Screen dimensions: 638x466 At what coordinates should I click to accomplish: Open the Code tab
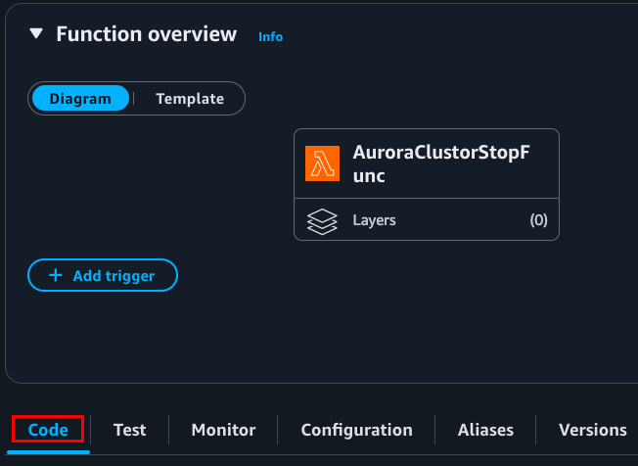48,430
